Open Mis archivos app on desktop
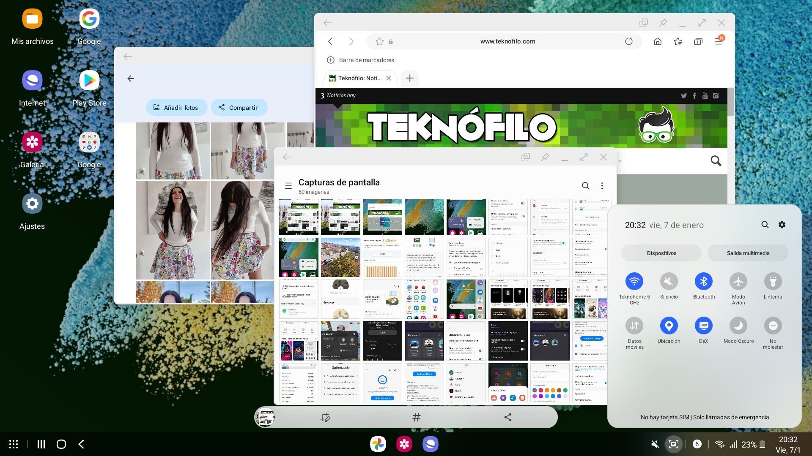Viewport: 812px width, 456px height. click(x=32, y=27)
